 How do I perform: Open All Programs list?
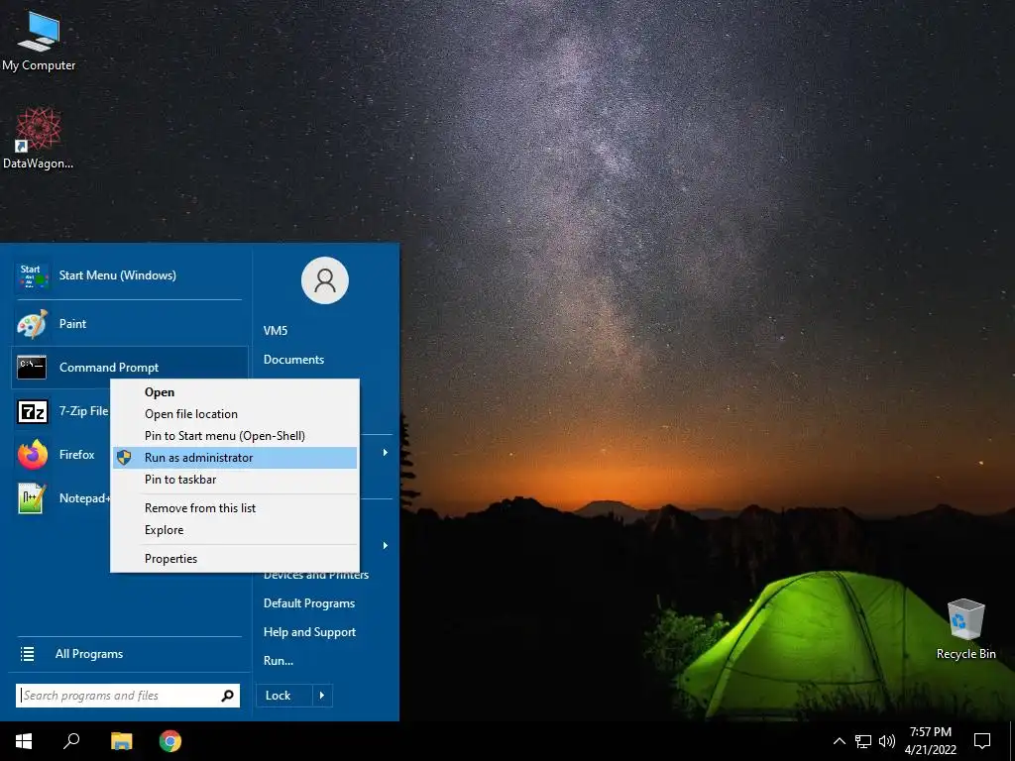[x=130, y=654]
